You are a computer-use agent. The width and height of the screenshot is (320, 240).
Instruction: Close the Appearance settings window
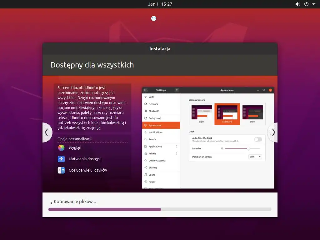click(x=270, y=90)
